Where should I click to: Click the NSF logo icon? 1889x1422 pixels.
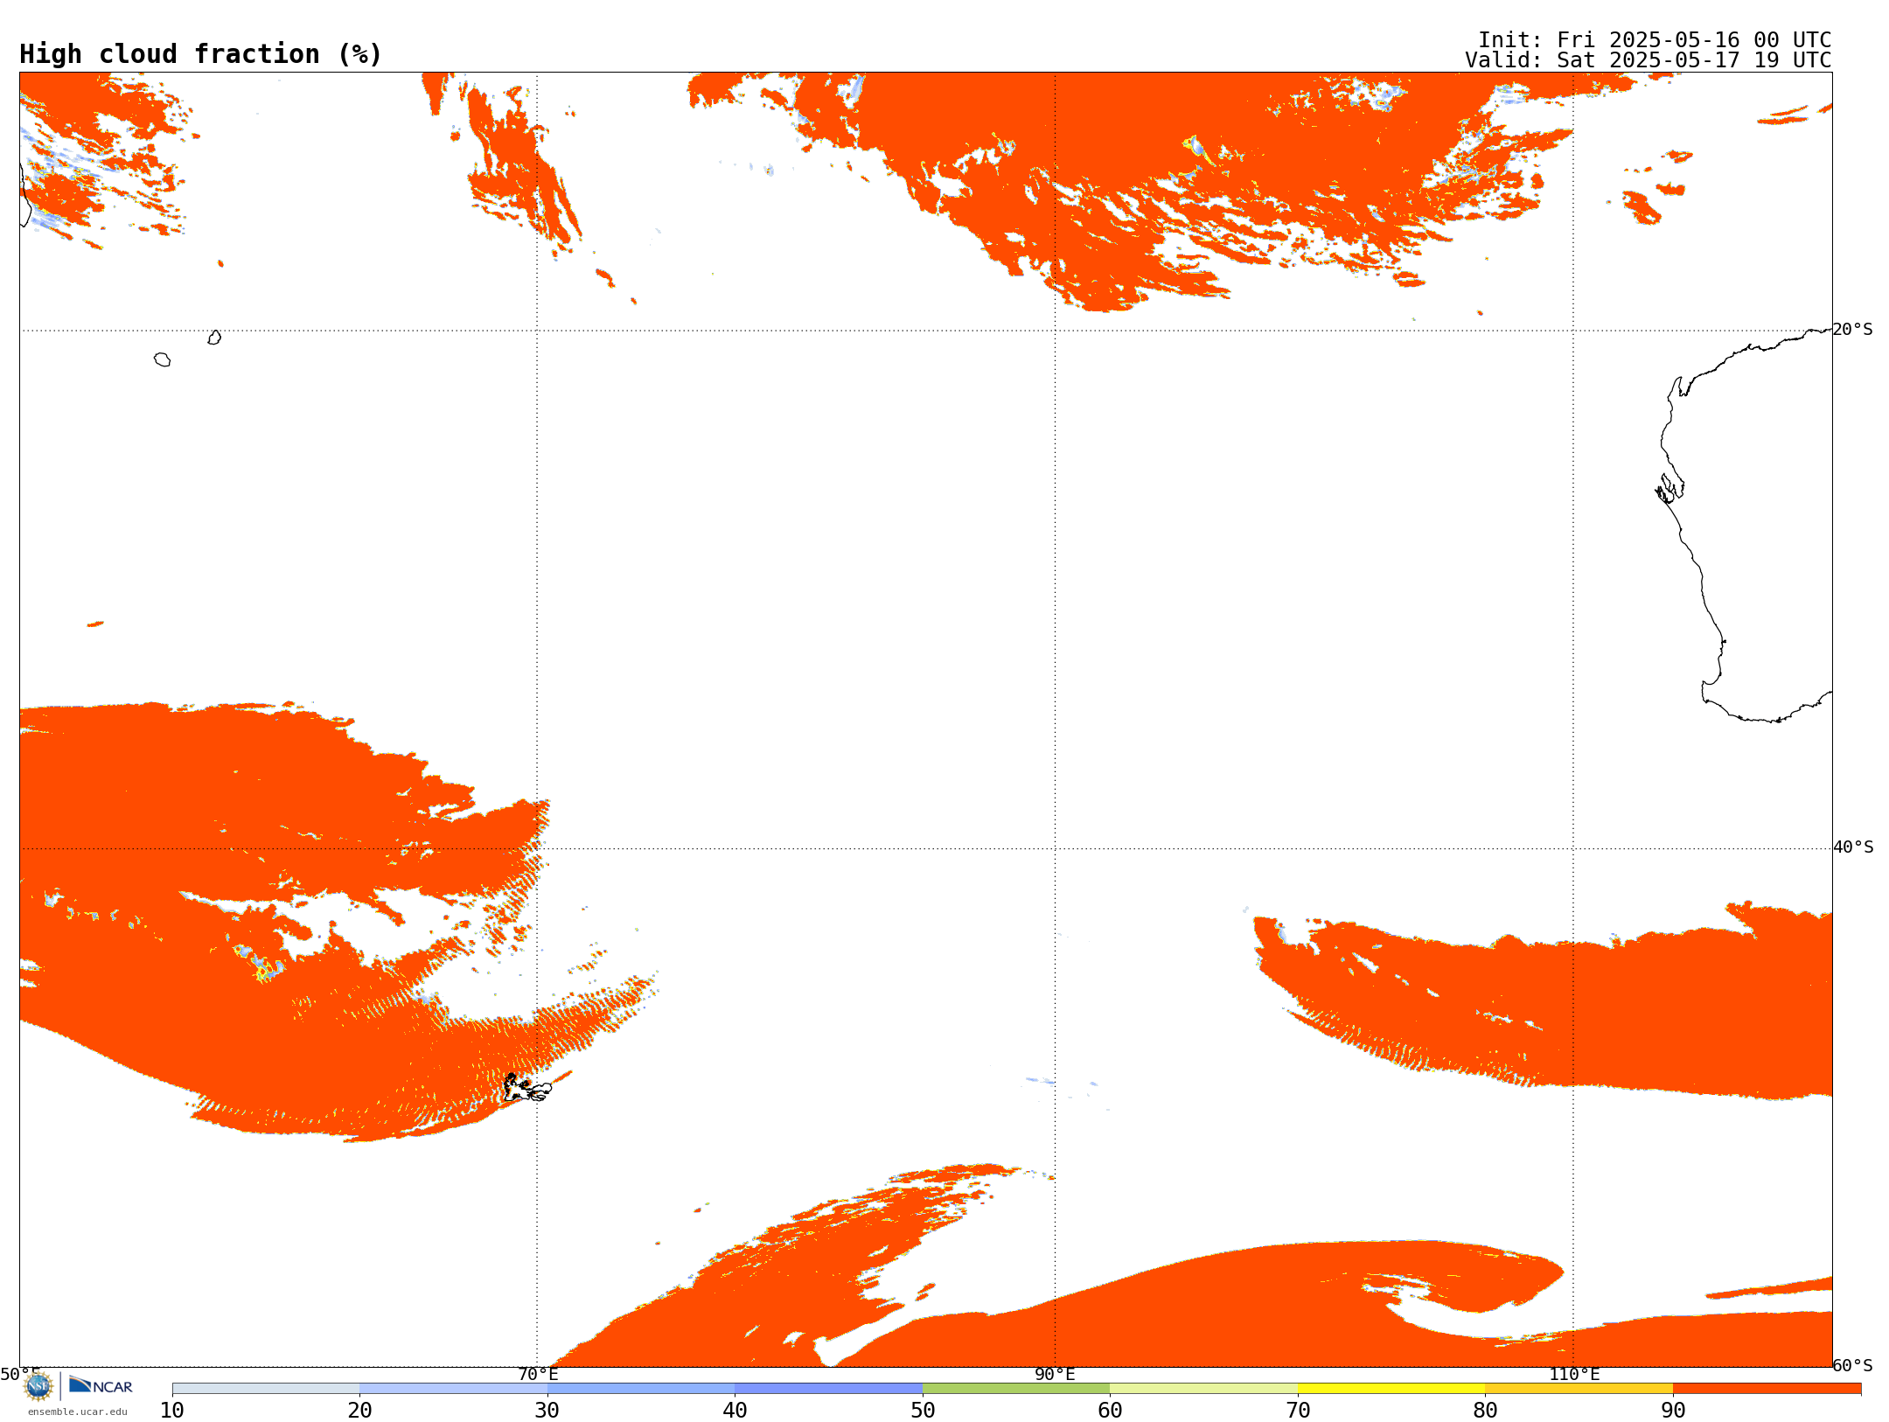tap(38, 1386)
